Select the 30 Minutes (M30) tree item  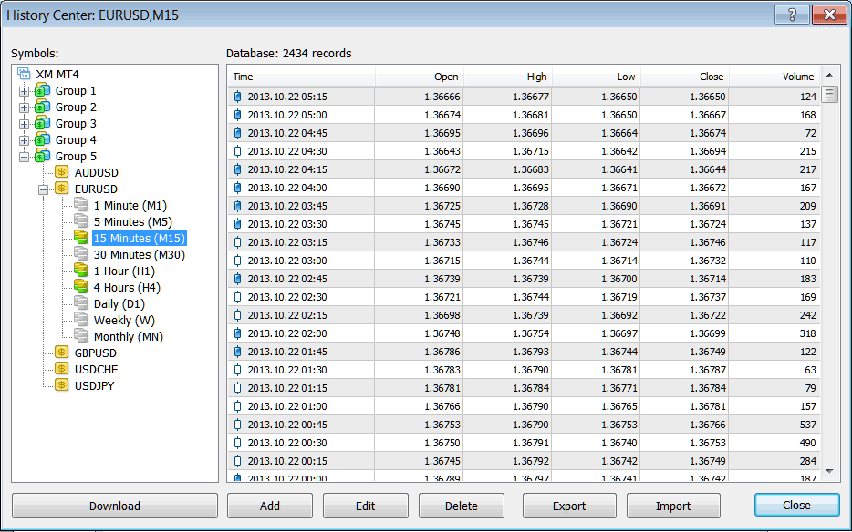(139, 254)
